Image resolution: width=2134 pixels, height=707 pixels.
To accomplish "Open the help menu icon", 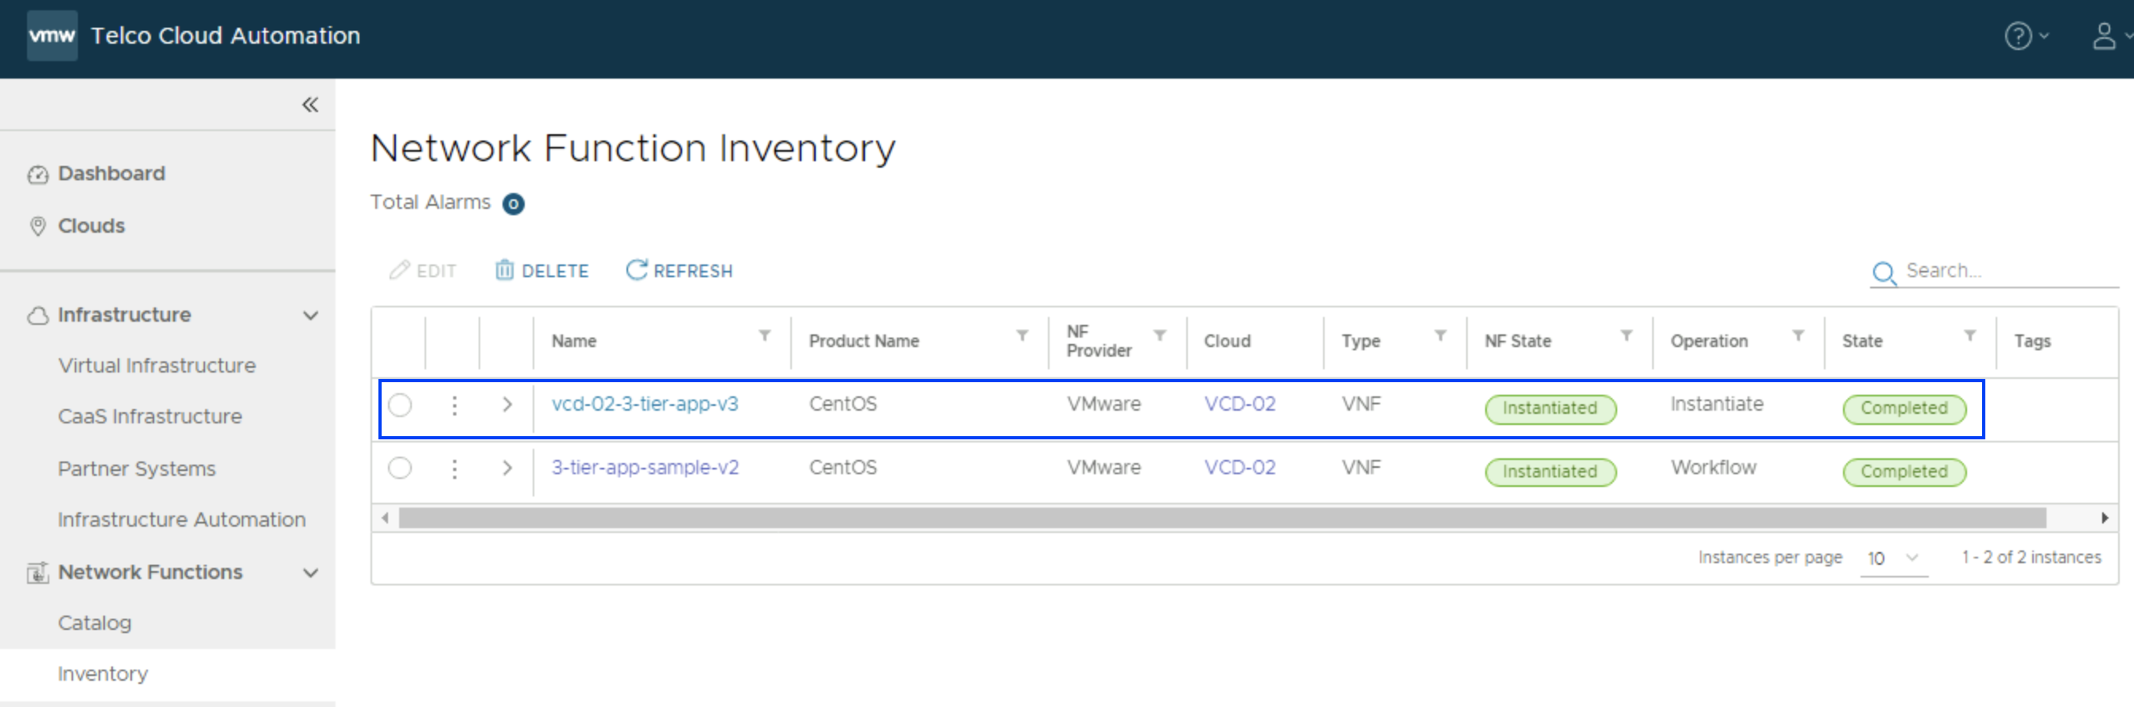I will click(x=2017, y=36).
